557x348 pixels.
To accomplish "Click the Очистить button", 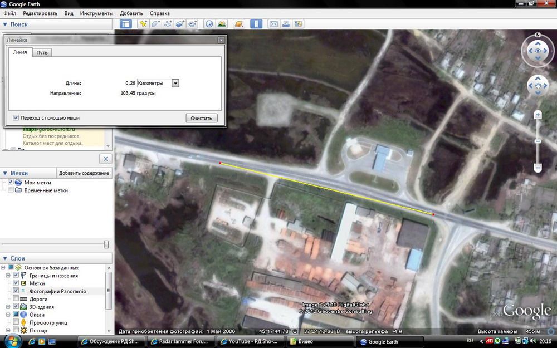I will [202, 118].
